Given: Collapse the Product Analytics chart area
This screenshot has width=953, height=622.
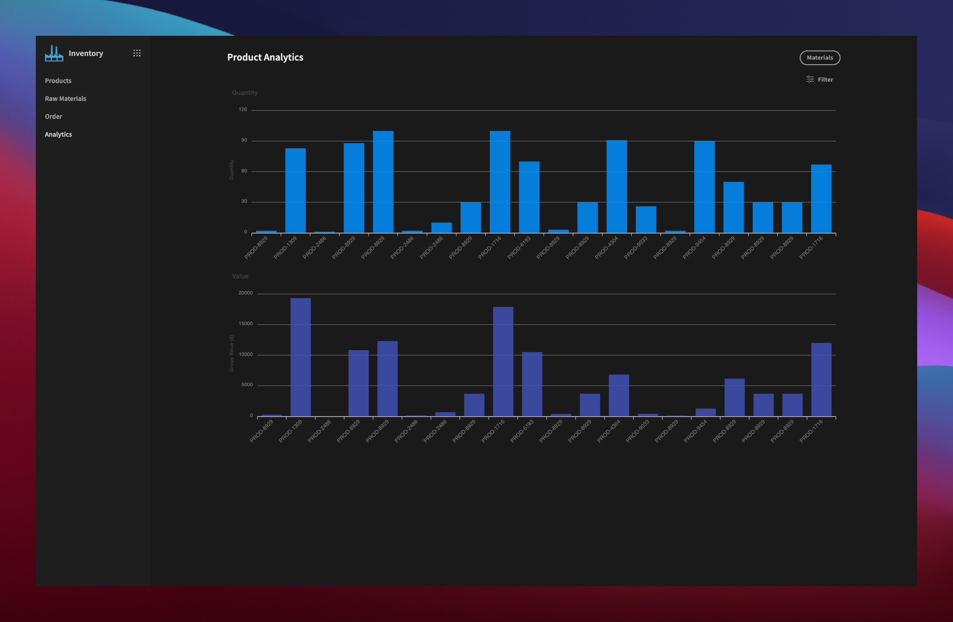Looking at the screenshot, I should click(x=265, y=57).
